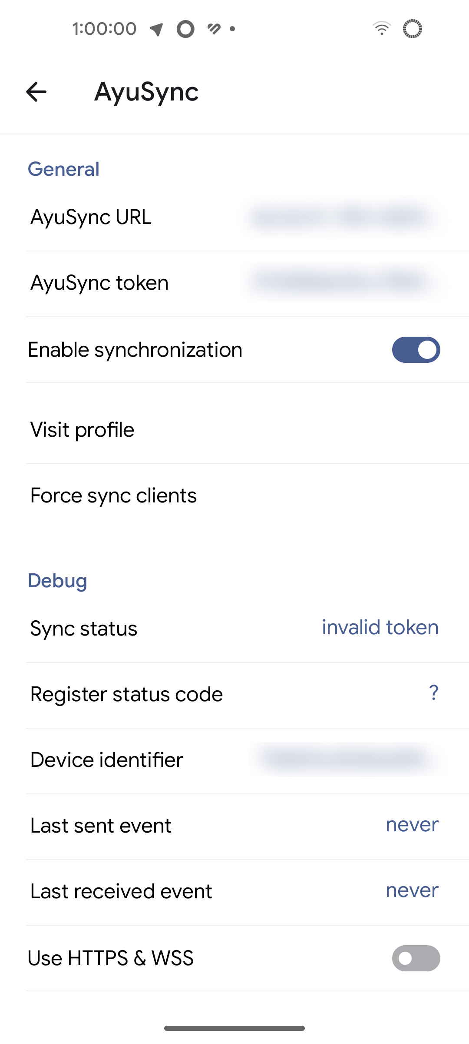Tap the clock time in status bar
Image resolution: width=469 pixels, height=1044 pixels.
[104, 29]
